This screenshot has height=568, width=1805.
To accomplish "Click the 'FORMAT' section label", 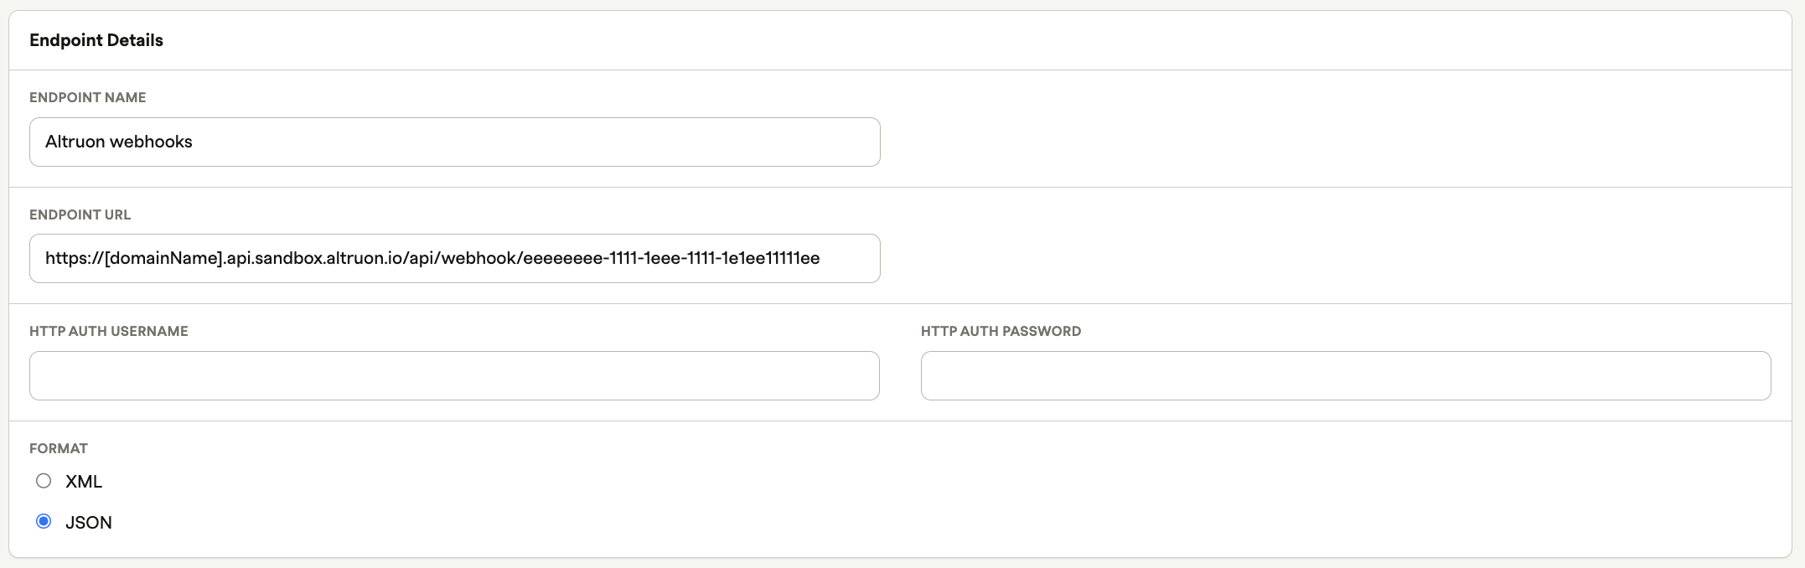I will tap(59, 448).
